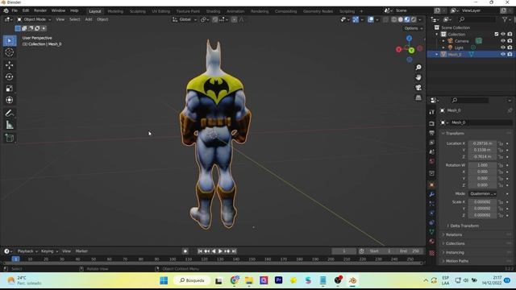516x290 pixels.
Task: Hide Mesh_0 with its eye icon
Action: click(503, 54)
